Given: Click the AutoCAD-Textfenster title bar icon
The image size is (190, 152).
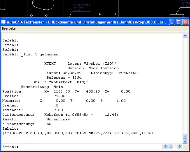Looking at the screenshot, I should tap(3, 22).
